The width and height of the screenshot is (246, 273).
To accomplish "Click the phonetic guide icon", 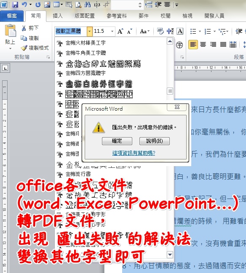I will 170,32.
